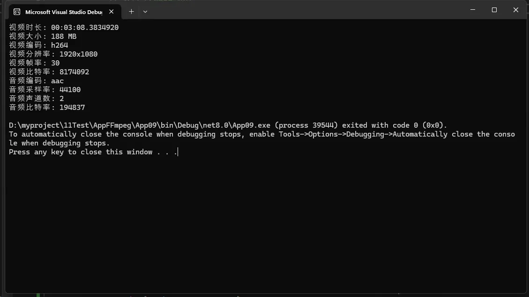Click the aac audio codec value
Viewport: 529px width, 297px height.
pyautogui.click(x=57, y=81)
